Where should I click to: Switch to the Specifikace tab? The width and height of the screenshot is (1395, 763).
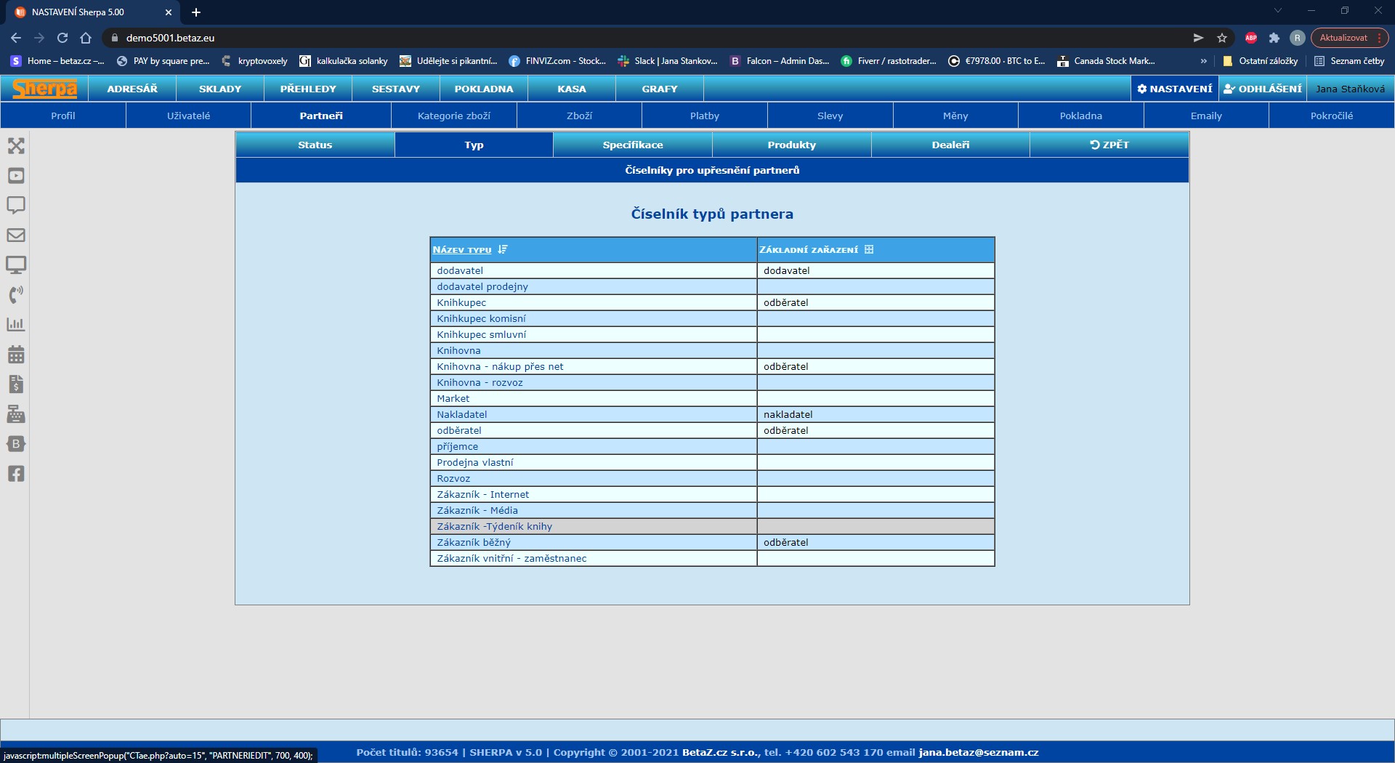(x=632, y=145)
